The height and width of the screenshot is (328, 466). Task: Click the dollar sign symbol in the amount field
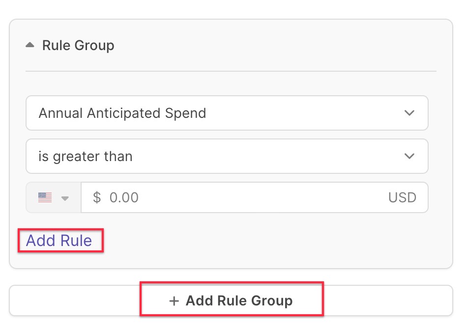(97, 197)
